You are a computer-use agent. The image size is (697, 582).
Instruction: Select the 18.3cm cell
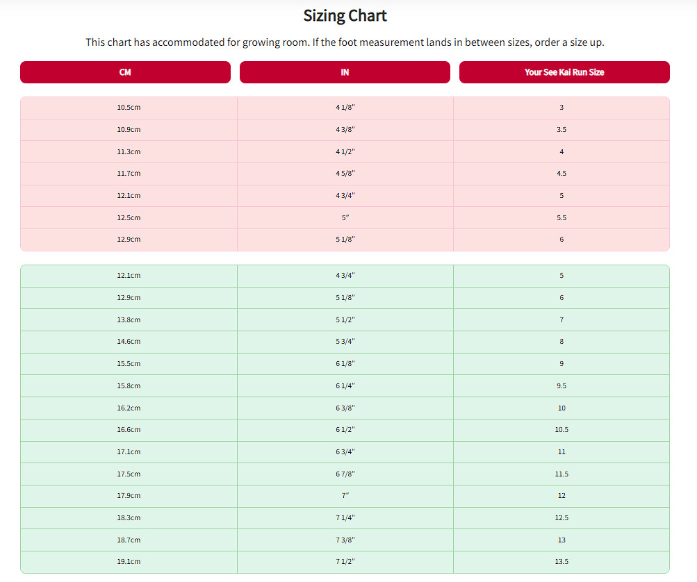click(x=129, y=518)
